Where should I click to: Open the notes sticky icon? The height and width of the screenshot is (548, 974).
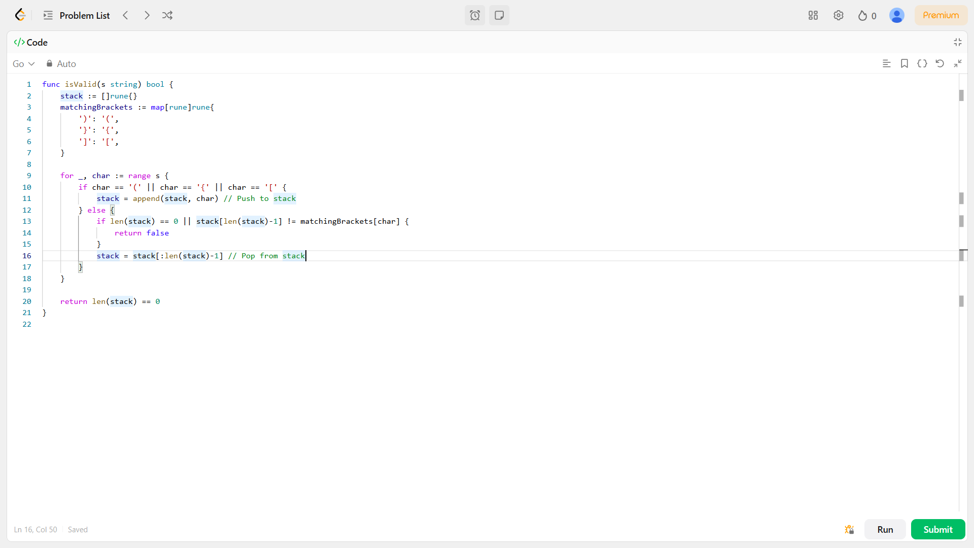(499, 15)
